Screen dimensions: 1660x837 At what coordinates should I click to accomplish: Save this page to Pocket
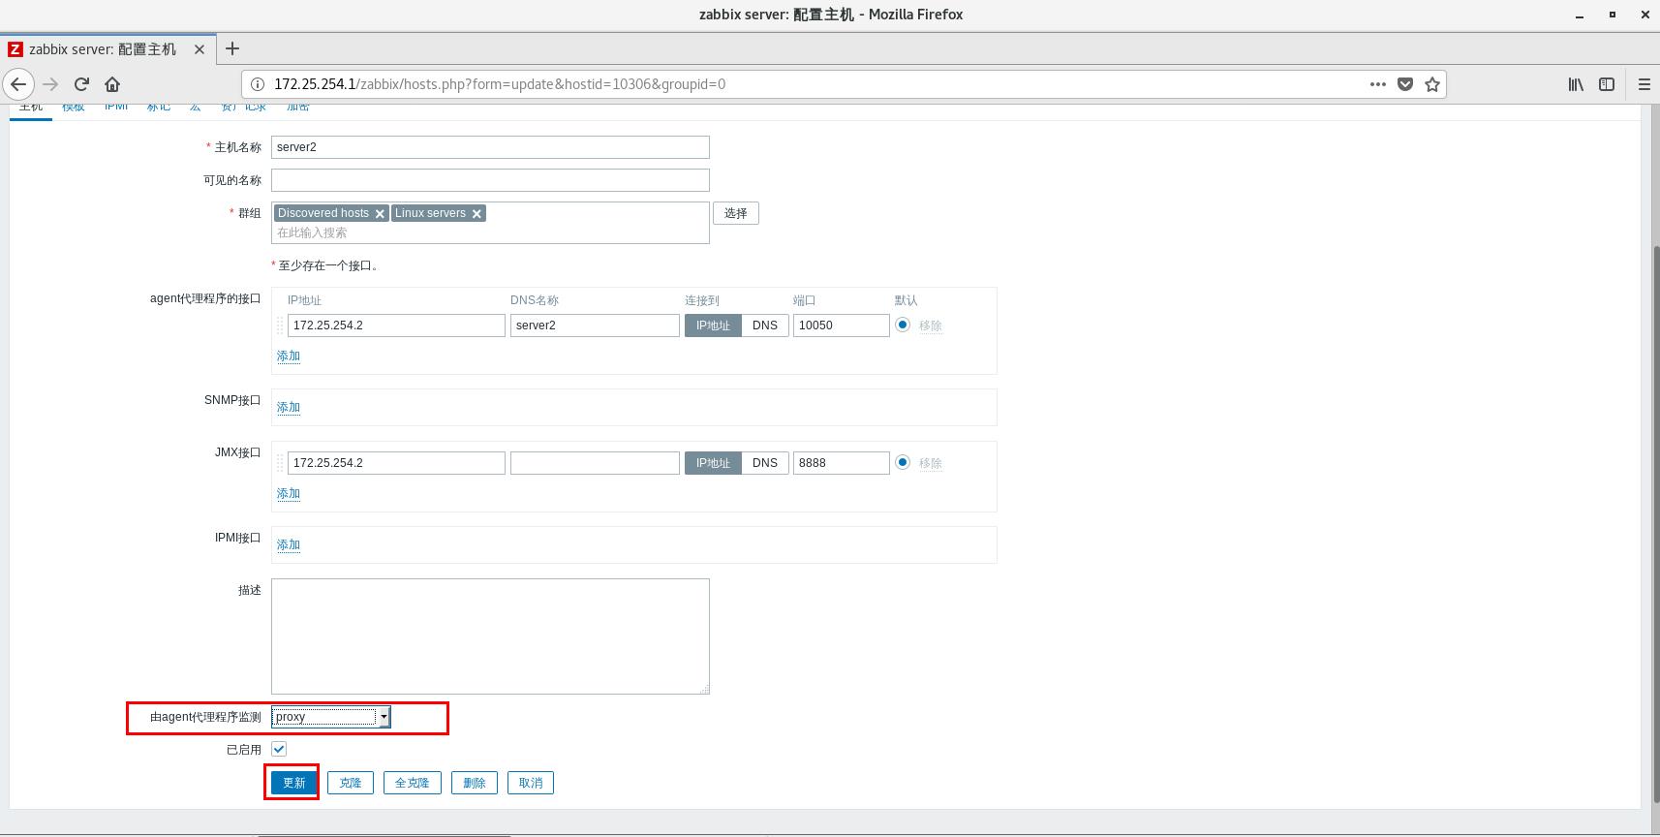click(1405, 84)
